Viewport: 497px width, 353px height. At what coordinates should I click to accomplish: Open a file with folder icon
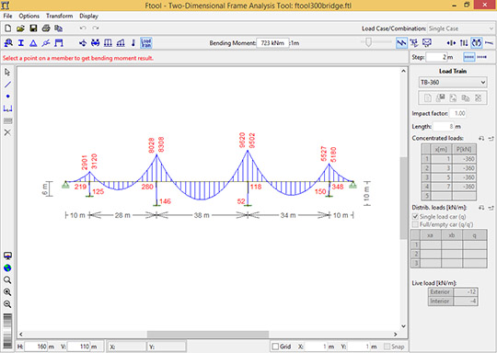coord(20,28)
